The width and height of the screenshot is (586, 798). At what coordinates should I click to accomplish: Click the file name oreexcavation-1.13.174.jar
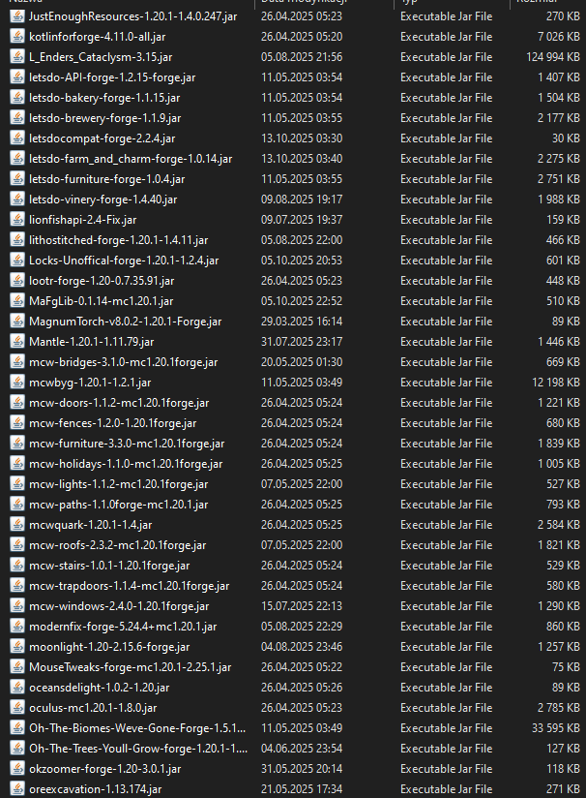(x=96, y=789)
